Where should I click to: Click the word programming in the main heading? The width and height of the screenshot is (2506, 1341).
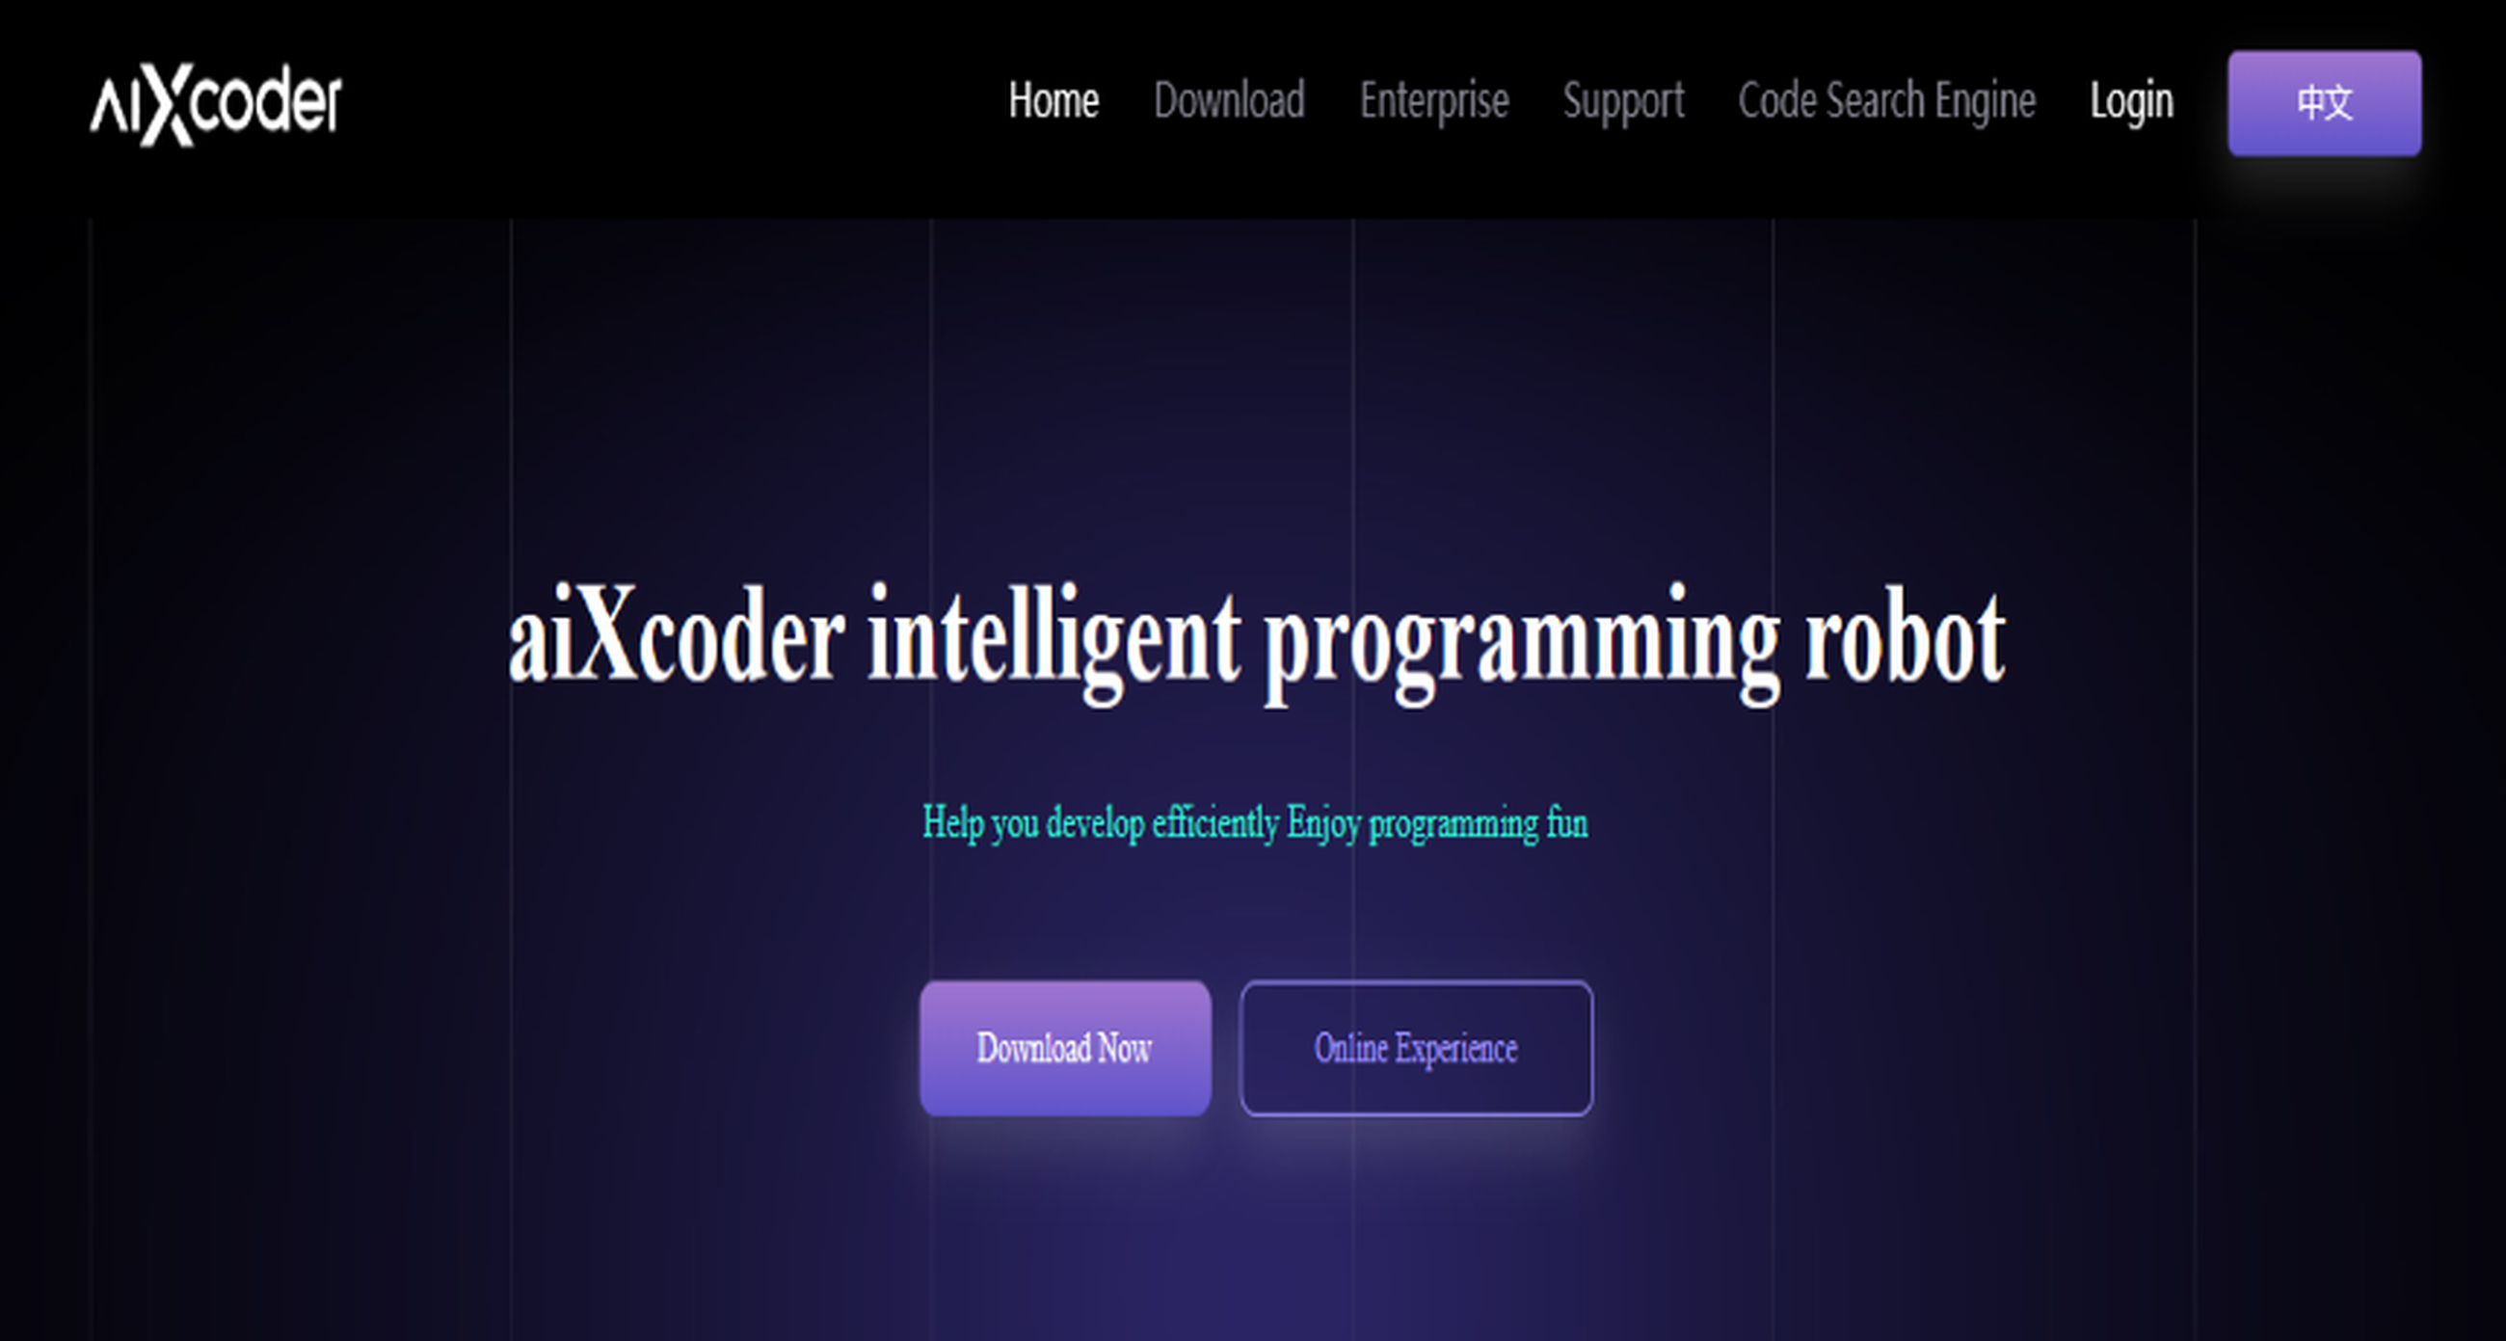[x=1523, y=644]
